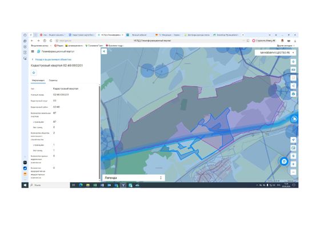The width and height of the screenshot is (320, 226).
Task: Collapse the left info panel arrow button
Action: pos(104,51)
